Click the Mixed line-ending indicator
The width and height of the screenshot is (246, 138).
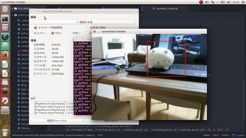[206, 135]
